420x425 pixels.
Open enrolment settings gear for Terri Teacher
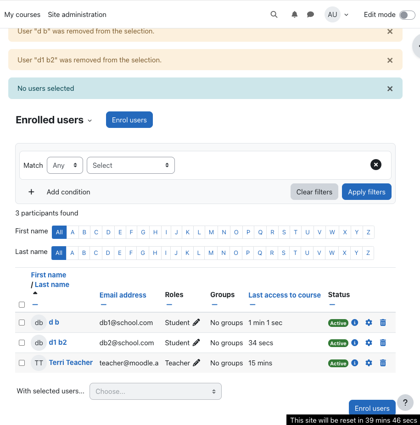pyautogui.click(x=369, y=363)
